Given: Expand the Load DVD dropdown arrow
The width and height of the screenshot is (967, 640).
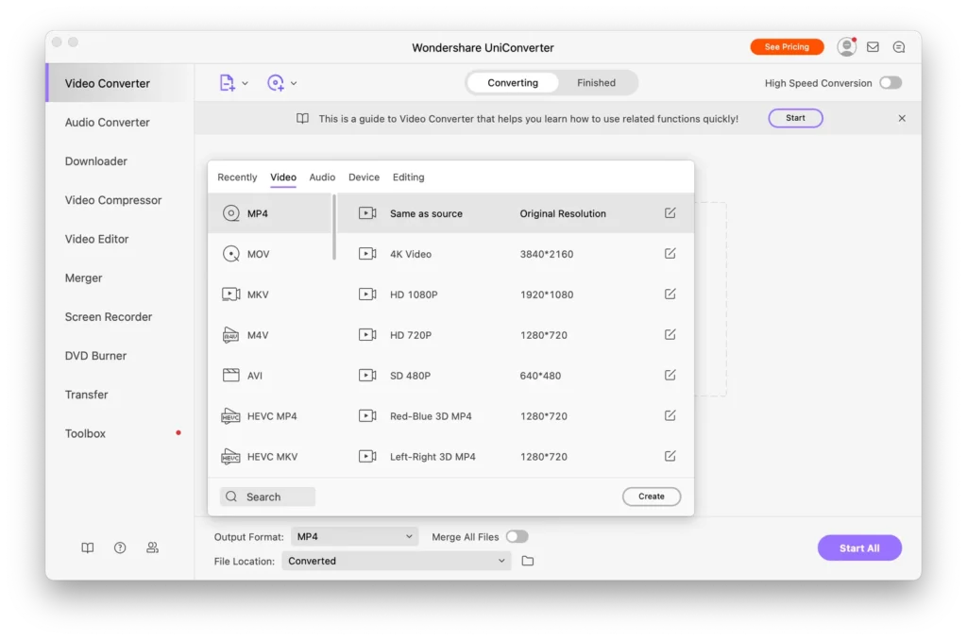Looking at the screenshot, I should [x=294, y=83].
